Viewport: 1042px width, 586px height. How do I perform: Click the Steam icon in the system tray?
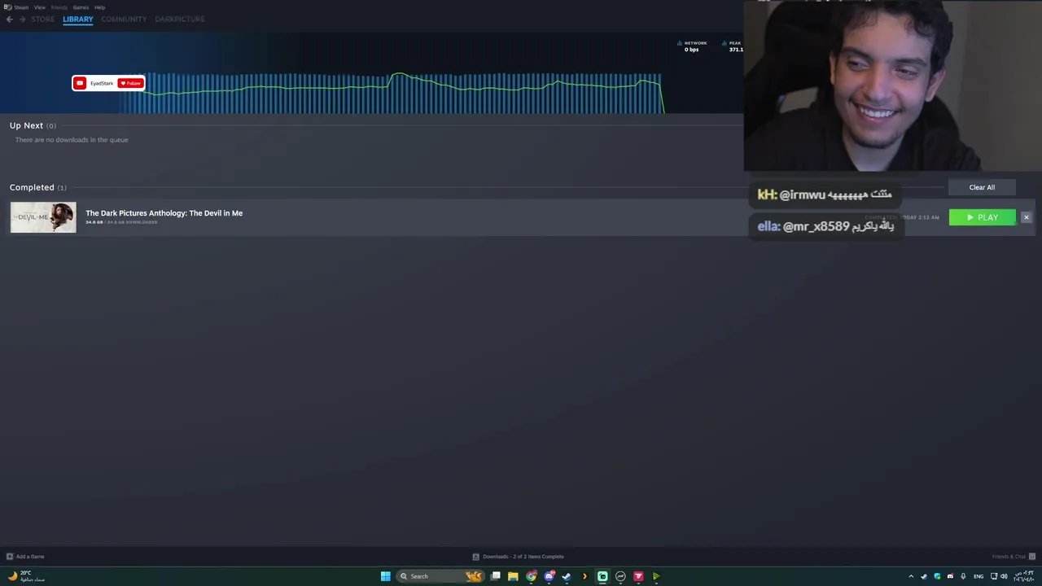[x=924, y=576]
